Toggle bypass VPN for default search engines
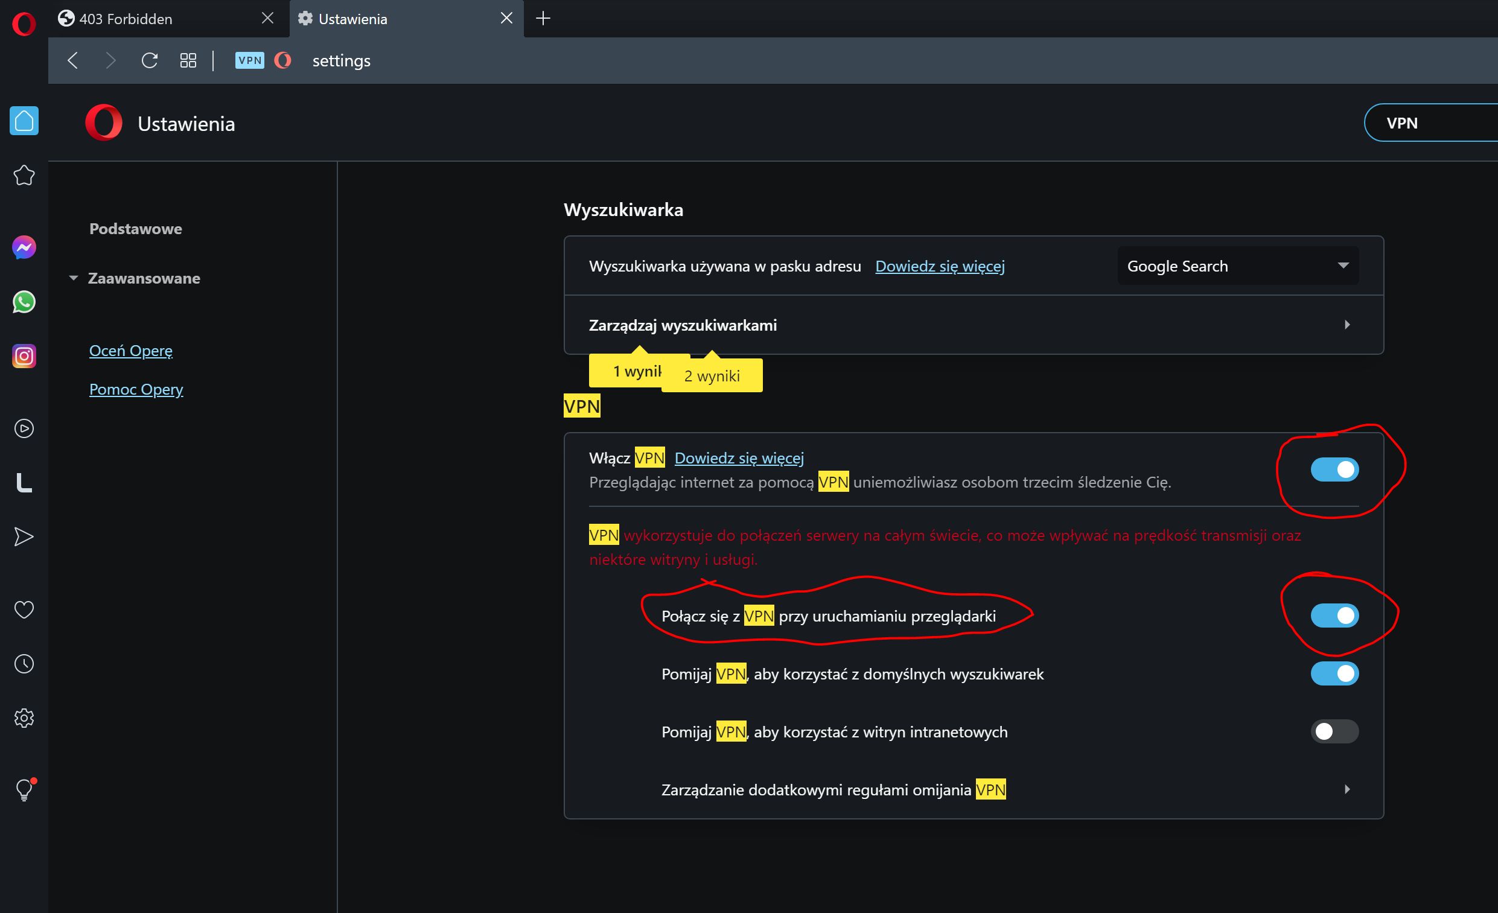The image size is (1498, 913). tap(1334, 673)
